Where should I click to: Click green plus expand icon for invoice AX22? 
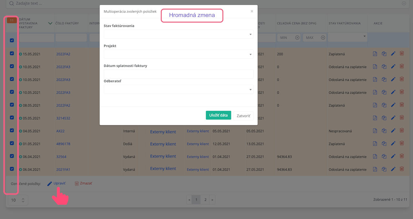click(x=21, y=131)
